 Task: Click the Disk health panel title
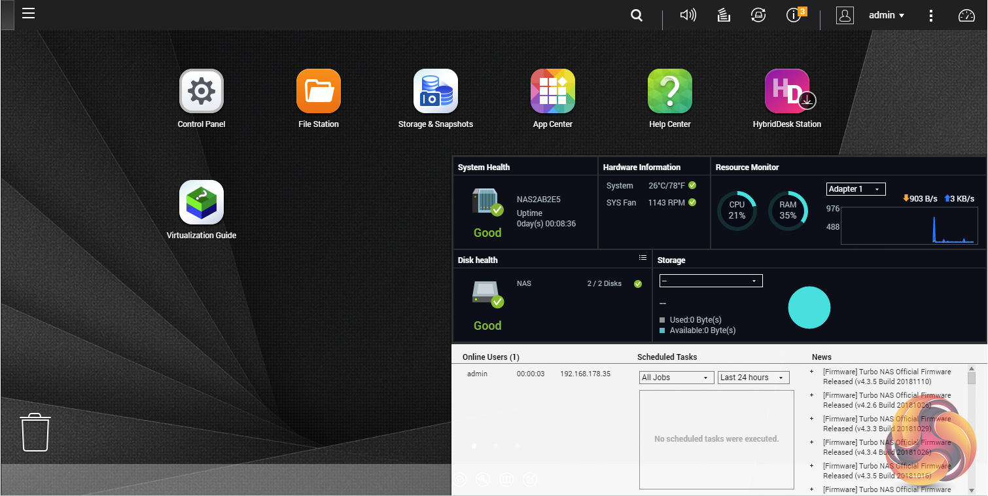tap(478, 260)
